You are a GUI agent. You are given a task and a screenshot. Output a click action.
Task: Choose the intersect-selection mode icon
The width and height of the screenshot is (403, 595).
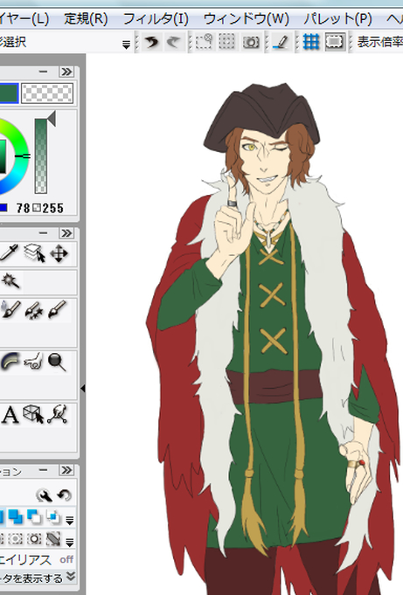pyautogui.click(x=52, y=516)
